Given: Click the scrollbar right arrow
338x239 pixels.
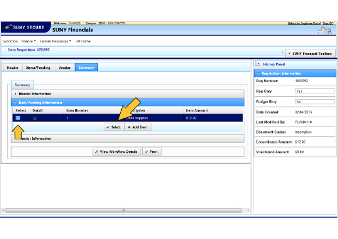Looking at the screenshot, I should click(248, 210).
